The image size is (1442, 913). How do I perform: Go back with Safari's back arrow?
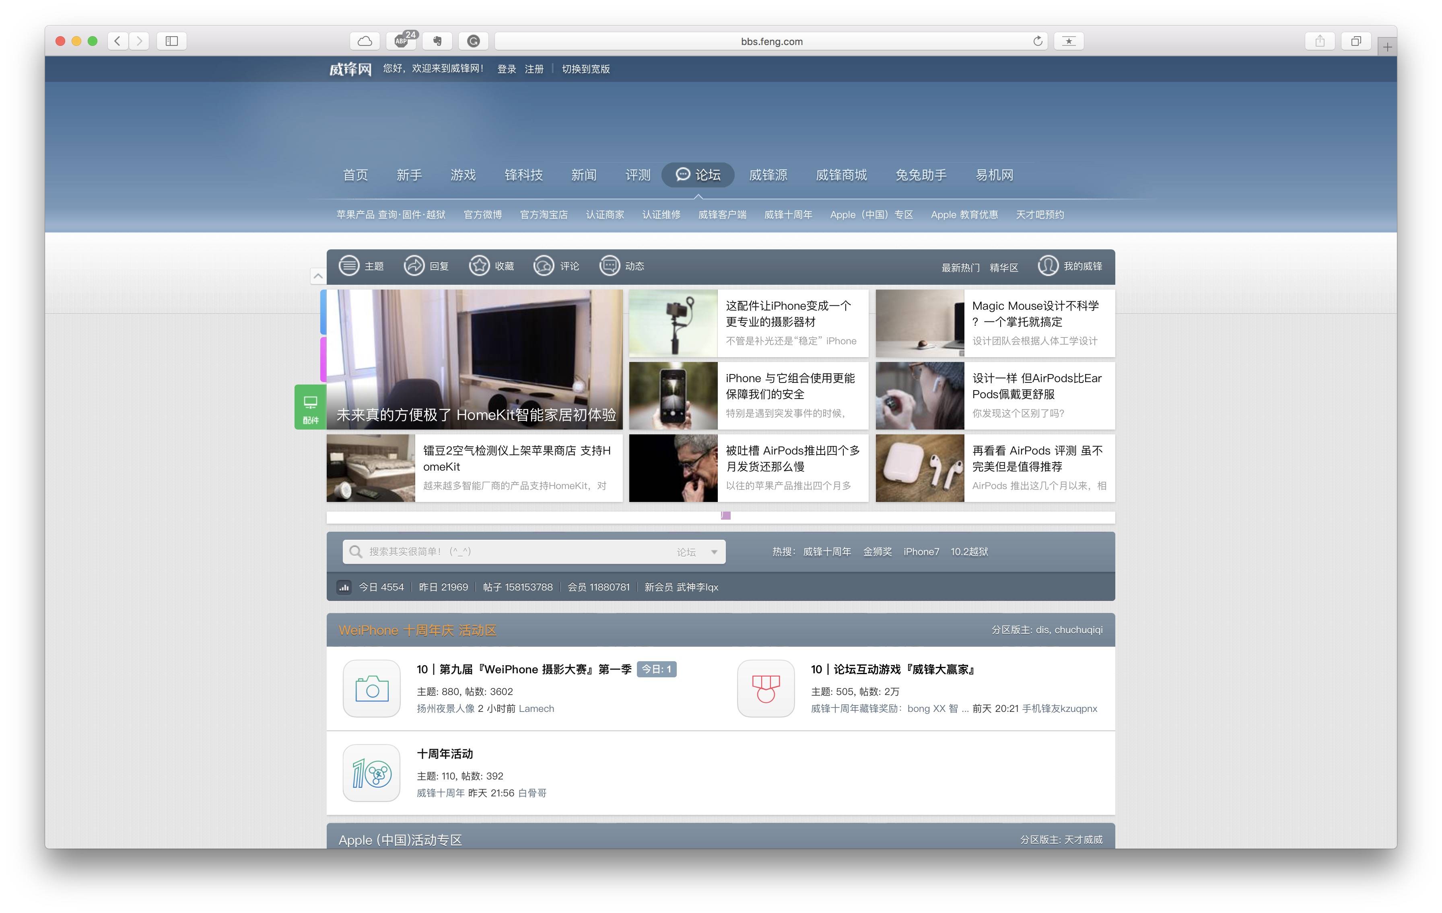pyautogui.click(x=118, y=41)
